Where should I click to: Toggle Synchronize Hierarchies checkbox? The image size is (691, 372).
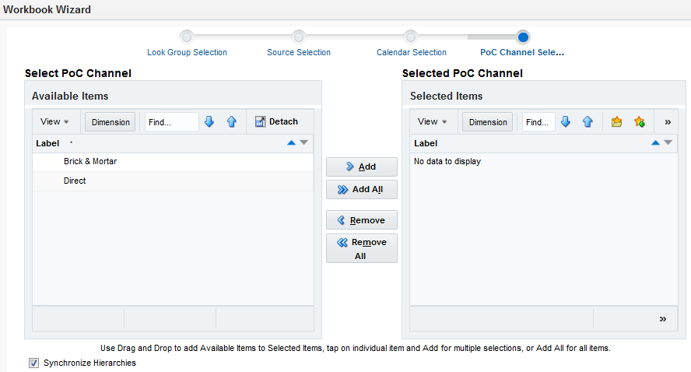pos(33,363)
